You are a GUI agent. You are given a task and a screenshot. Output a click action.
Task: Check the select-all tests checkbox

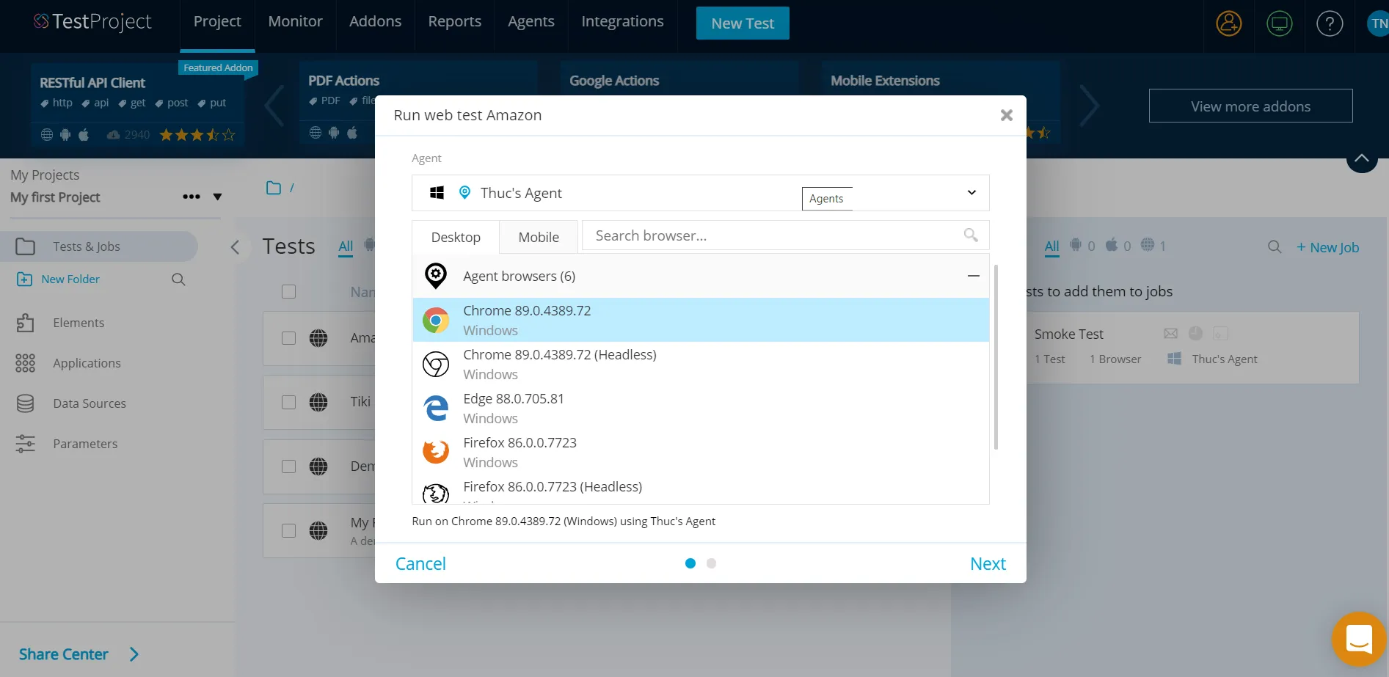[289, 292]
